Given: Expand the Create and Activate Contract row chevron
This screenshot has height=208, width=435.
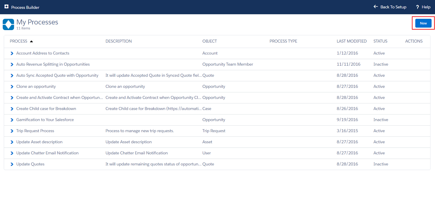Looking at the screenshot, I should (x=12, y=98).
